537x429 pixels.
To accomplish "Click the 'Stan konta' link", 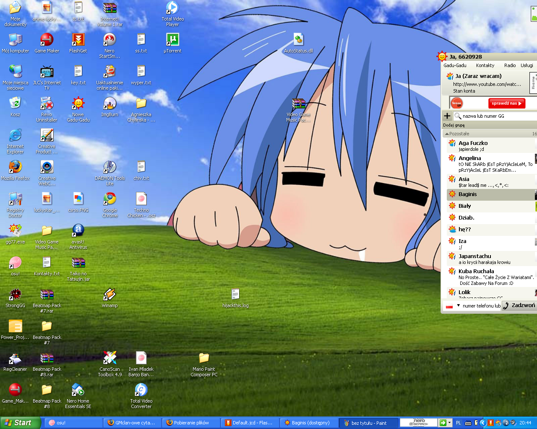I will coord(464,91).
